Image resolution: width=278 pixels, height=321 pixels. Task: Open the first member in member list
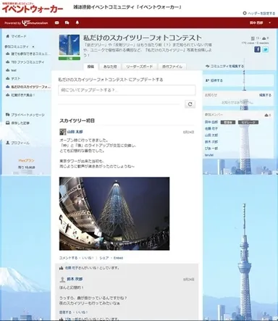(x=211, y=122)
